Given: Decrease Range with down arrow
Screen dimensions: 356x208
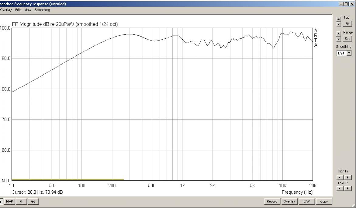Looking at the screenshot, I should click(338, 39).
